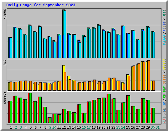Click day 25 on the x-axis

pos(128,127)
